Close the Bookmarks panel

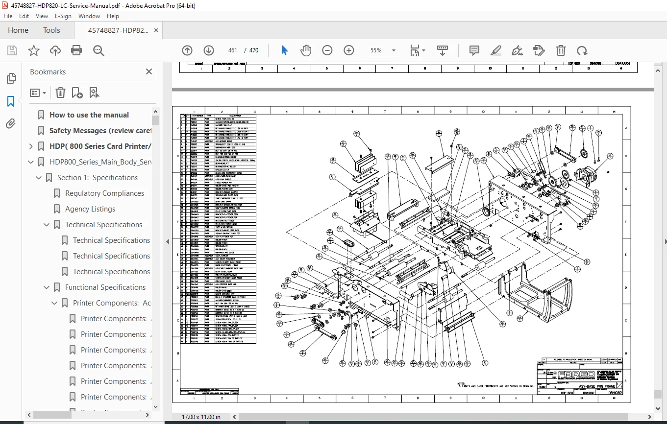[149, 71]
